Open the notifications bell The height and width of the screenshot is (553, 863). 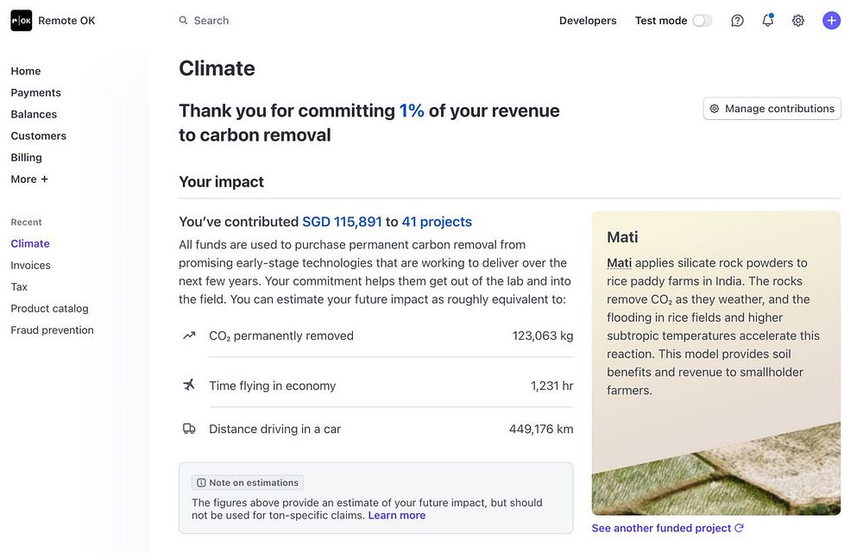point(767,21)
